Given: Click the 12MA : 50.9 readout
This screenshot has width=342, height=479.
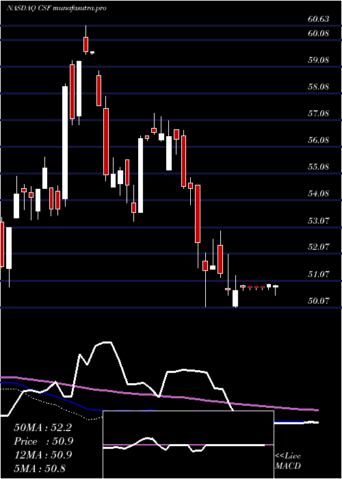Looking at the screenshot, I should click(x=43, y=454).
